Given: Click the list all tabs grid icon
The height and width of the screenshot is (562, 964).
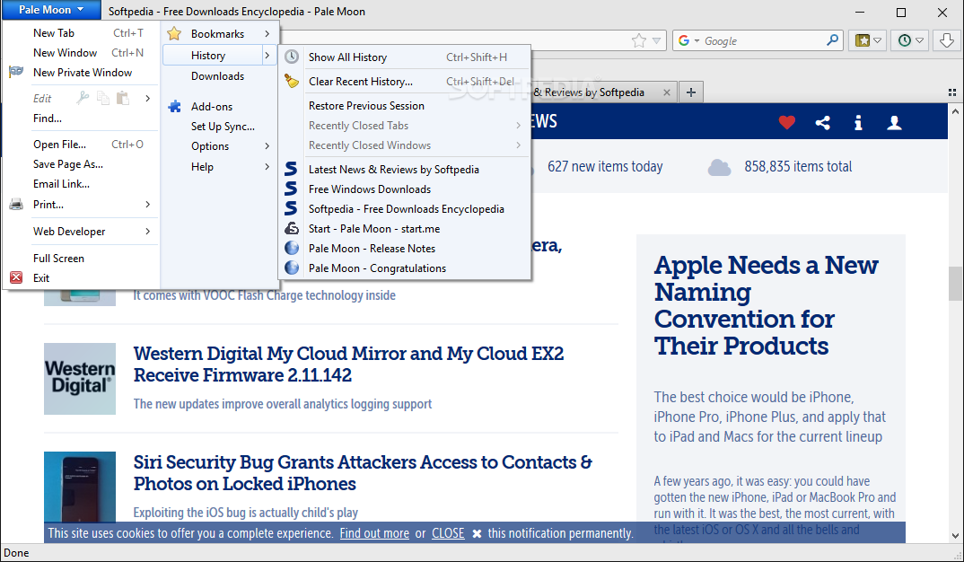Looking at the screenshot, I should (x=951, y=92).
